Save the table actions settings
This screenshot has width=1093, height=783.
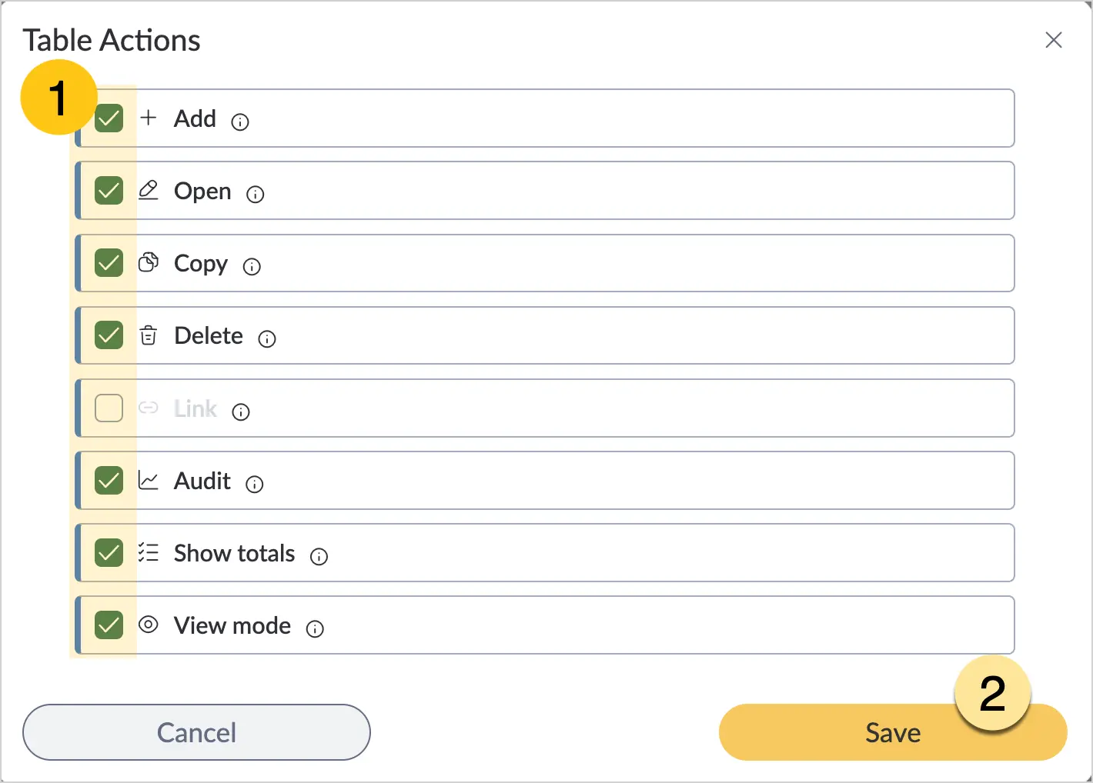(893, 732)
